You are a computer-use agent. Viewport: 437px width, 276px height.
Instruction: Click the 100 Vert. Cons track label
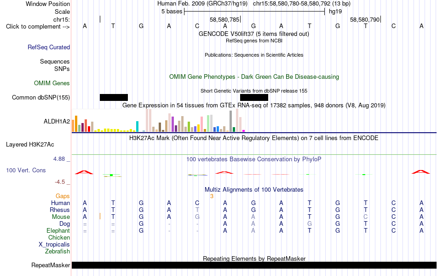(26, 170)
